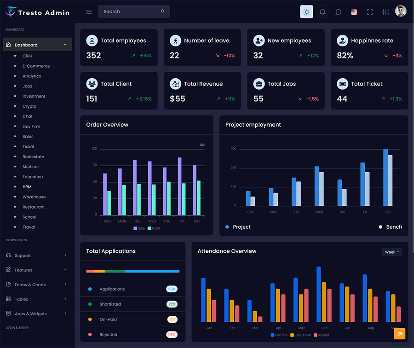Click the Forms & Charts pie icon
Screen dimensions: 414x348
click(8, 284)
